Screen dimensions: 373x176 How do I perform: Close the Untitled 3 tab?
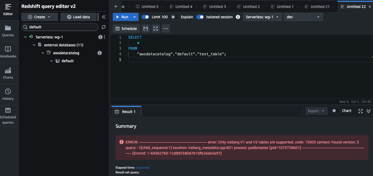click(230, 7)
